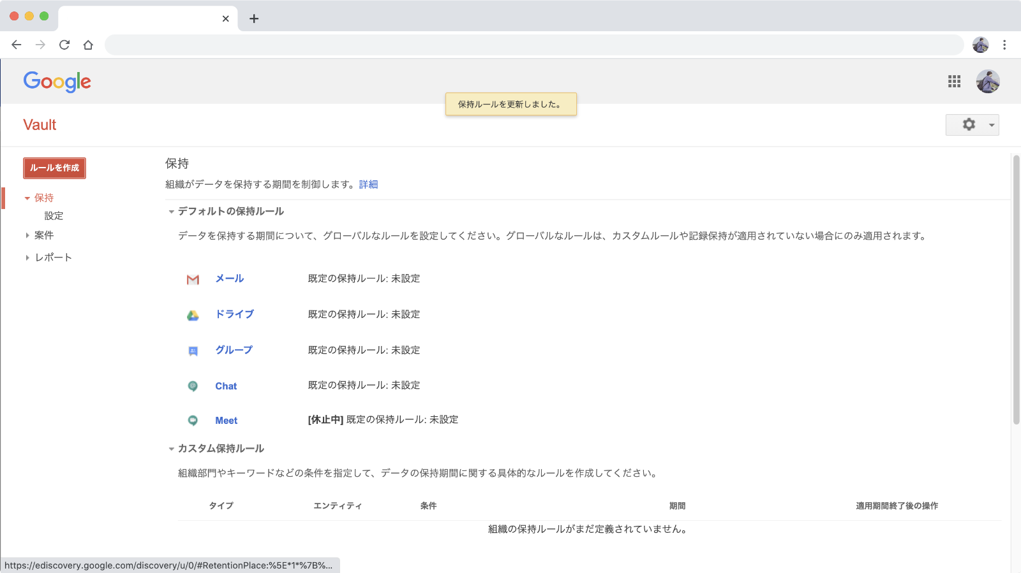Image resolution: width=1021 pixels, height=573 pixels.
Task: Go to the browser home page
Action: pos(88,45)
